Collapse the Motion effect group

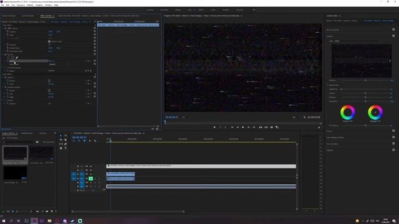click(x=3, y=28)
